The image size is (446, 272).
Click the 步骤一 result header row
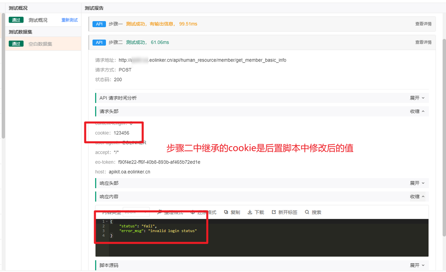tap(262, 24)
